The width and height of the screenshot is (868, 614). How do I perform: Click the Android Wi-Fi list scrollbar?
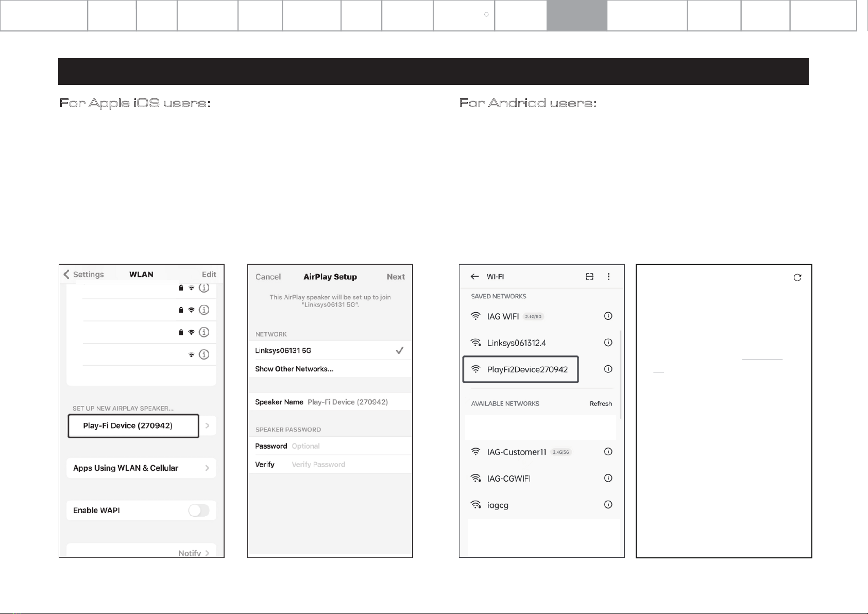click(622, 375)
